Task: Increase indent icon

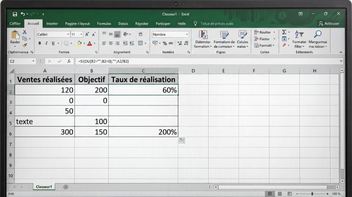Action: 132,43
